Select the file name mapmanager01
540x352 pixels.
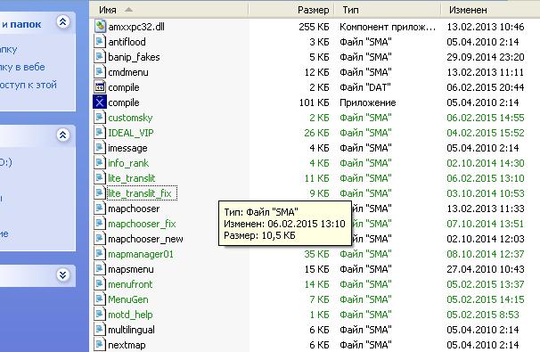tap(141, 254)
